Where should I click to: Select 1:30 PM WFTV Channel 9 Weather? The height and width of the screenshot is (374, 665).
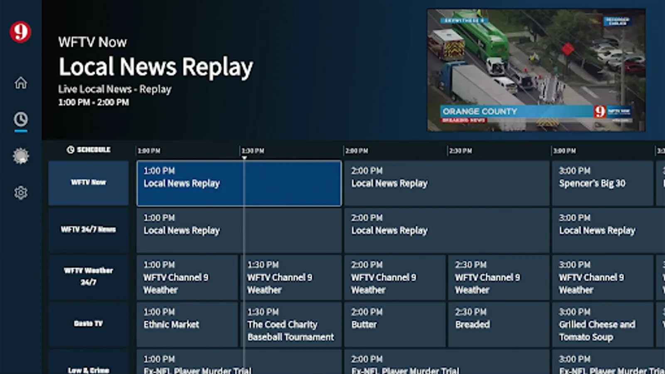point(291,277)
